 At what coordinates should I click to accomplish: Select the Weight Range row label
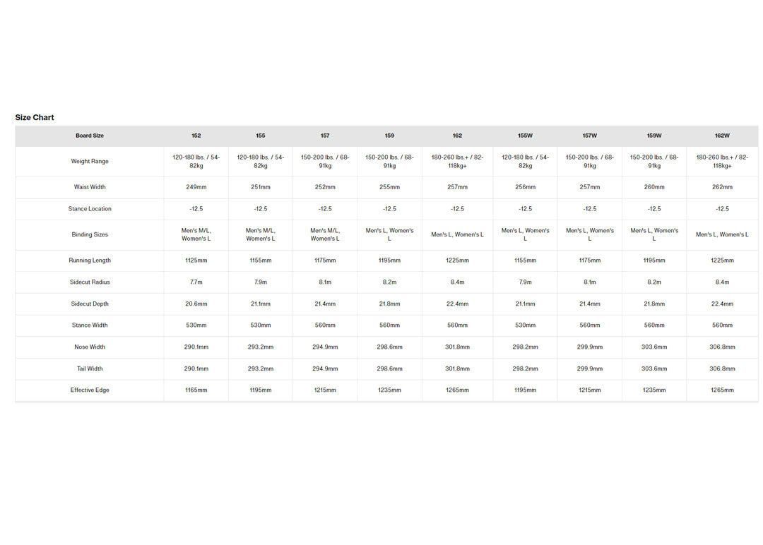(90, 161)
